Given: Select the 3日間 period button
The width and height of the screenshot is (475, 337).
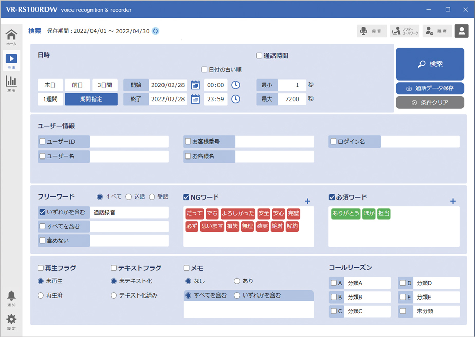Looking at the screenshot, I should point(105,85).
